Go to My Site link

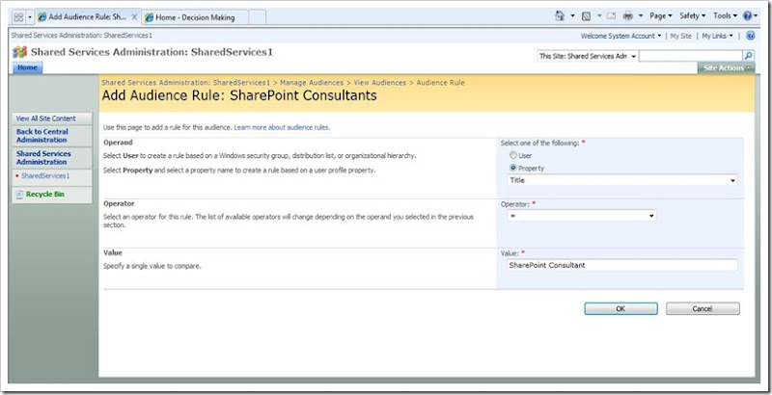click(x=681, y=36)
